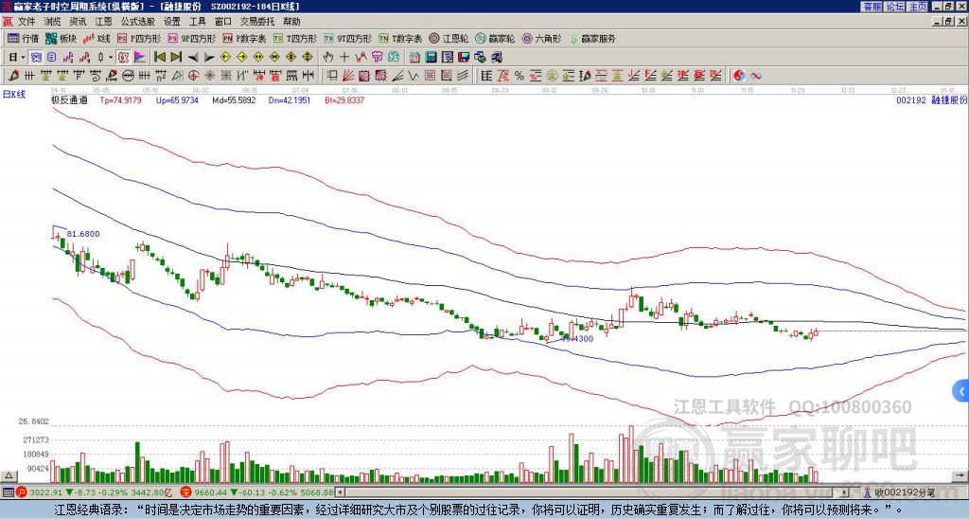Open the 资讯 menu

point(78,22)
